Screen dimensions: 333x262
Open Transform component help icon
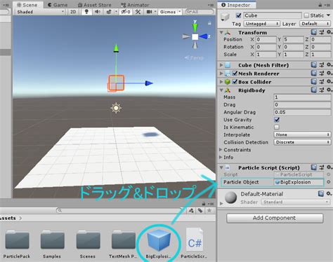tap(314, 32)
